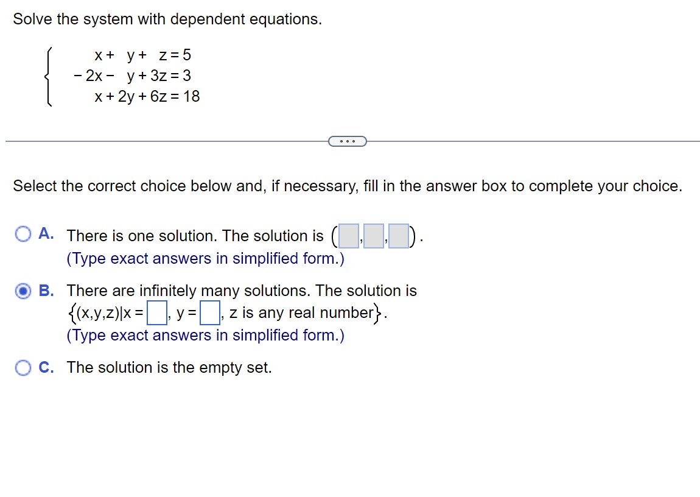Expand the question divider using the pill control
Screen dimensions: 700x497
pyautogui.click(x=348, y=141)
